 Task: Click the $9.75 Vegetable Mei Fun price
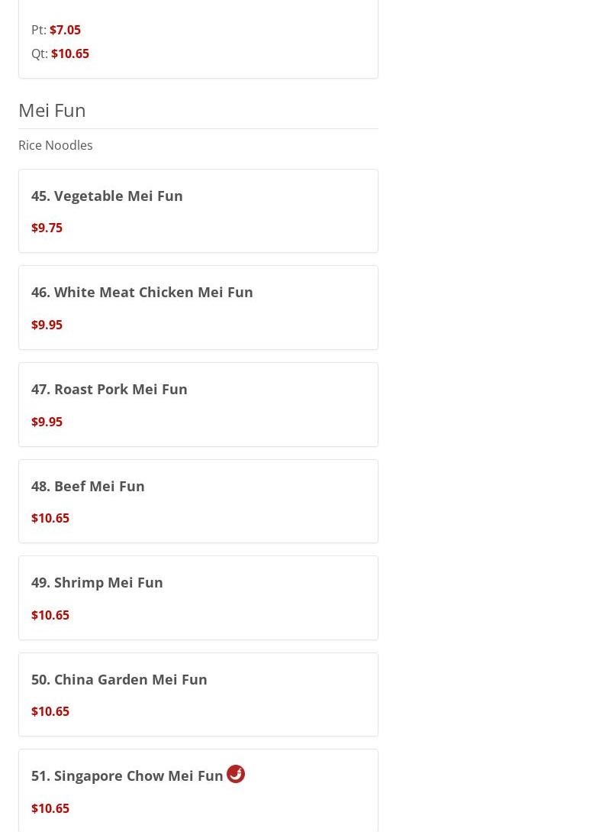coord(47,228)
